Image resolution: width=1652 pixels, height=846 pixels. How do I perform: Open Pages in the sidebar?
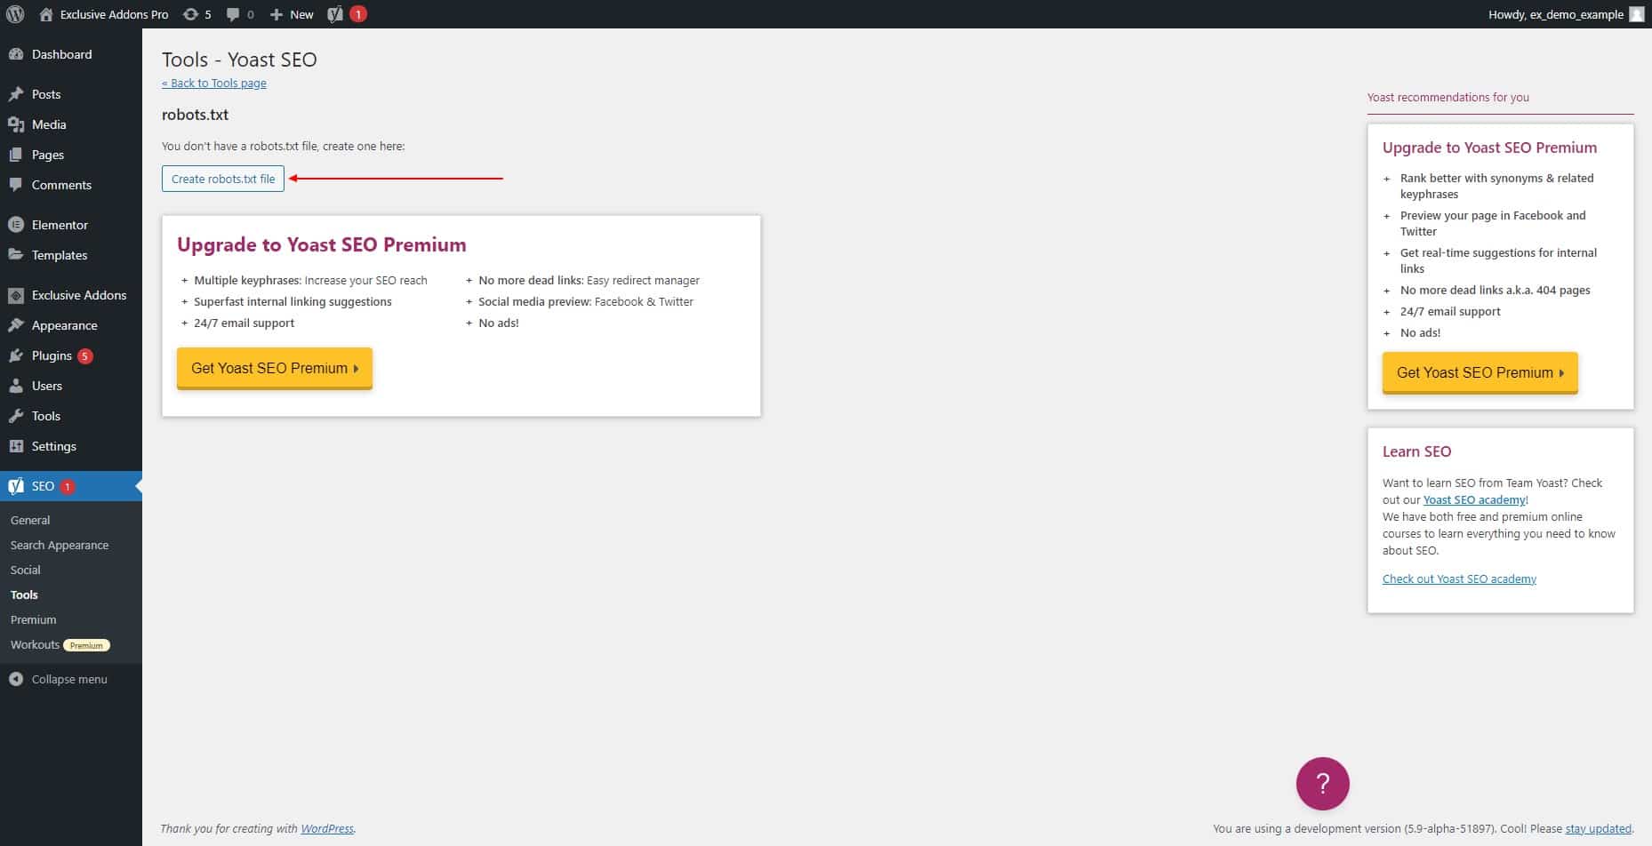tap(71, 155)
